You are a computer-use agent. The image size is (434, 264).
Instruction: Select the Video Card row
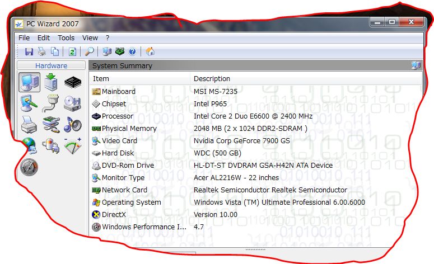coord(256,141)
